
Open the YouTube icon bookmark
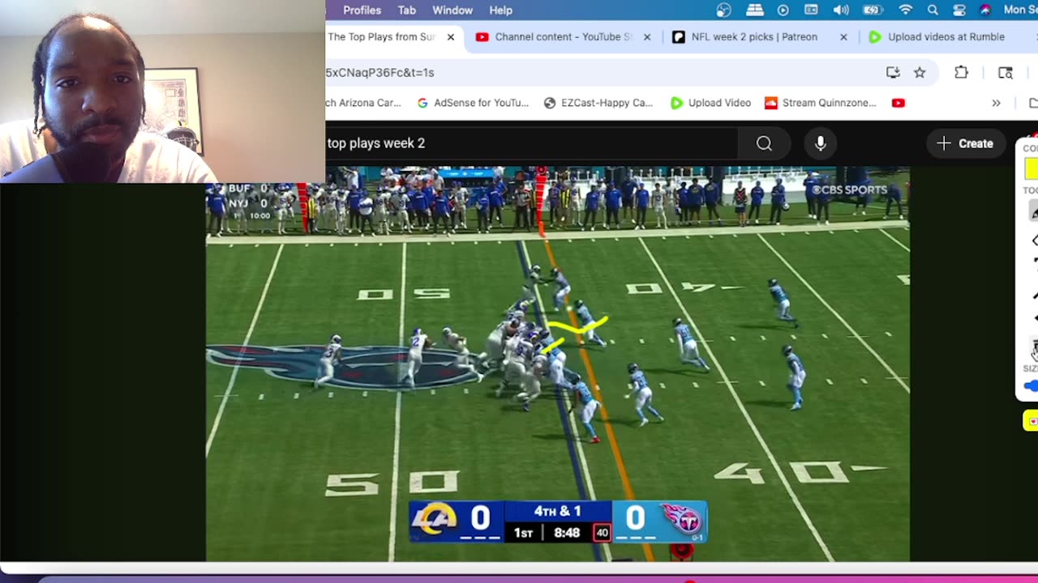coord(898,103)
